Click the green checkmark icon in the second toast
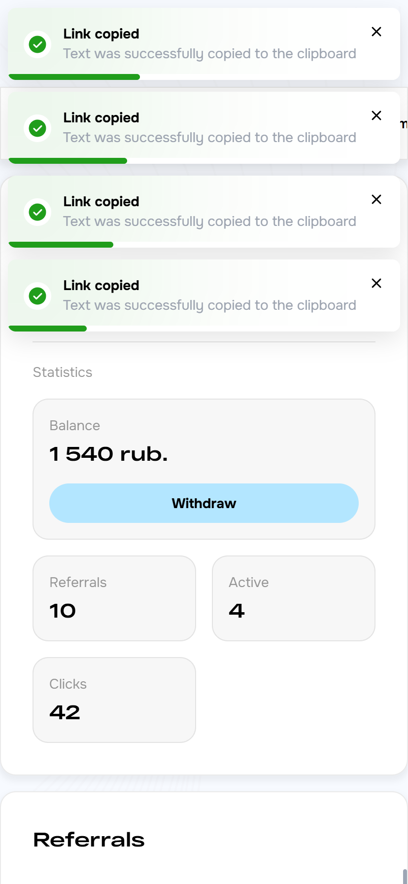Screen dimensions: 408x884 [37, 128]
